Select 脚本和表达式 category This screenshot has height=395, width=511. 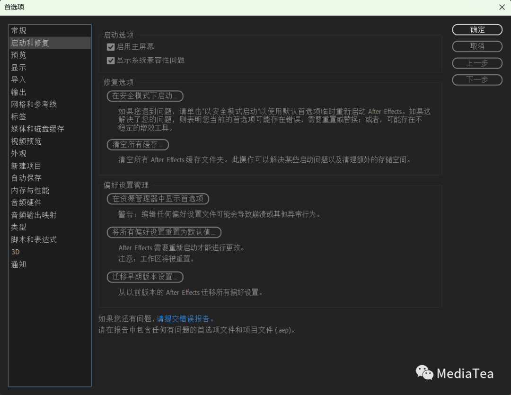pos(50,239)
